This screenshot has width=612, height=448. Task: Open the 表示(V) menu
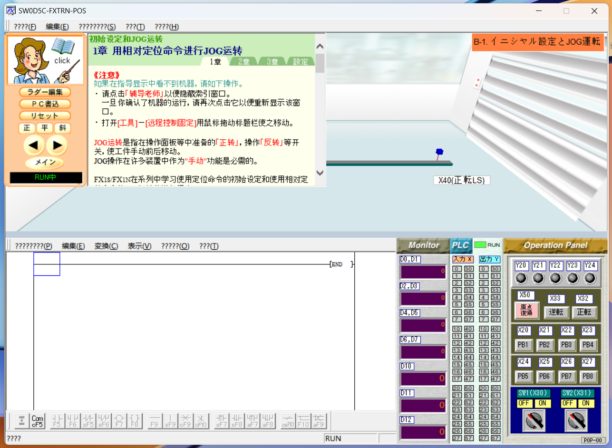pos(139,246)
